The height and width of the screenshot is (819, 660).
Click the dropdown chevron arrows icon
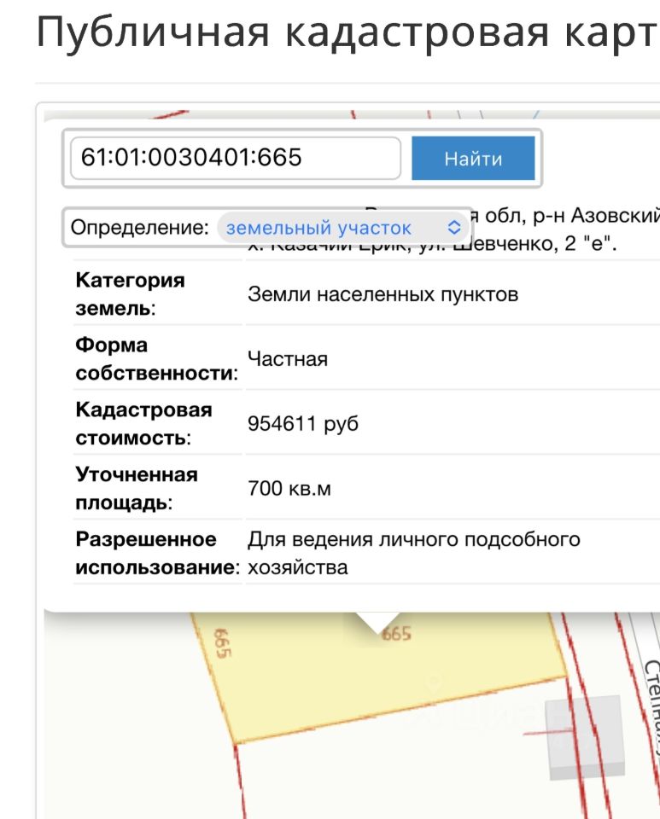[454, 227]
